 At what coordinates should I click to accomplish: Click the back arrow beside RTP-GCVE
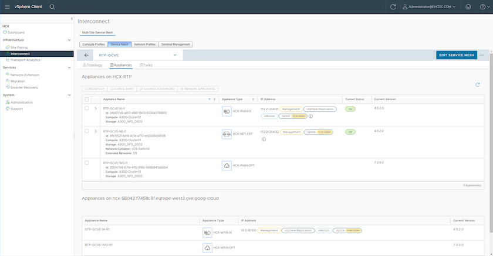pyautogui.click(x=87, y=55)
